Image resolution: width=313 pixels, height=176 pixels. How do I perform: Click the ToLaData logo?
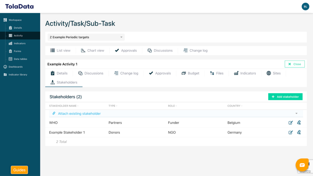[20, 6]
